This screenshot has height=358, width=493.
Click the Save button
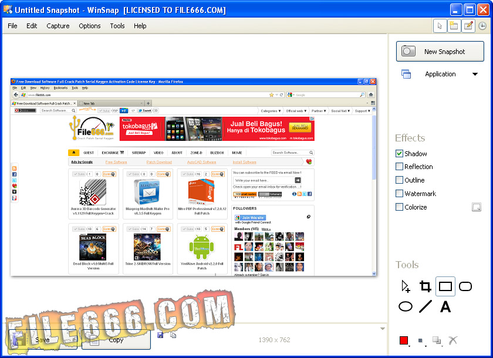pos(43,339)
